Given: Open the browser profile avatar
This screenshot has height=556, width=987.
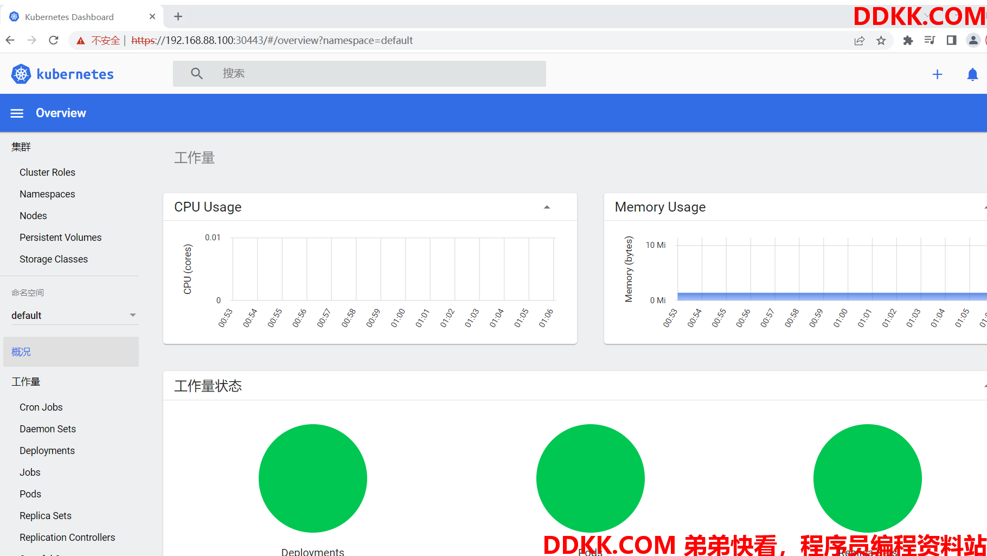Looking at the screenshot, I should click(973, 40).
